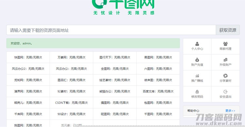Open 修改密码 padlock icon

click(x=197, y=91)
